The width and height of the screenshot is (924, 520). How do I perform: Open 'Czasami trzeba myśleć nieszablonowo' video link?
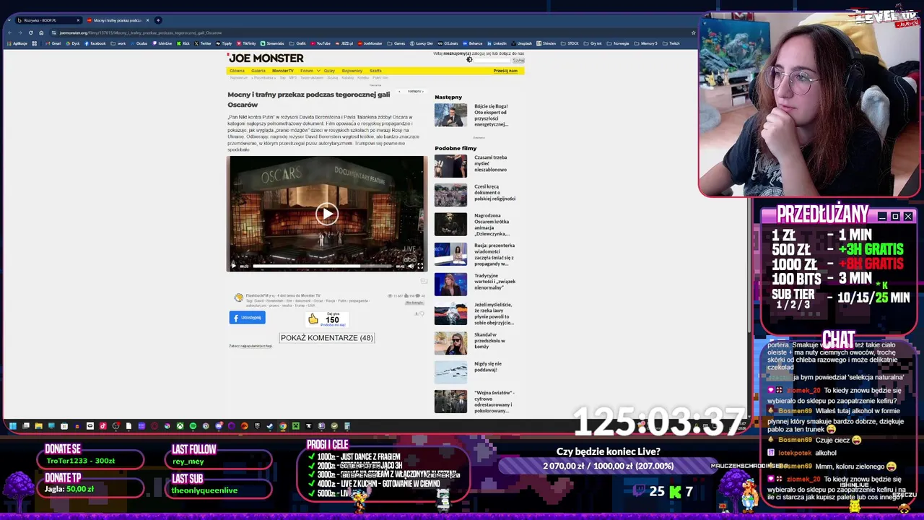click(491, 163)
